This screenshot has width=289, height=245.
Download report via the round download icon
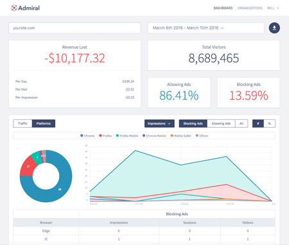click(274, 28)
